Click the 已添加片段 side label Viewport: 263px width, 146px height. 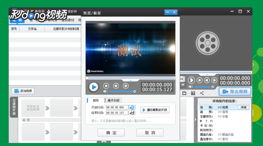[14, 107]
